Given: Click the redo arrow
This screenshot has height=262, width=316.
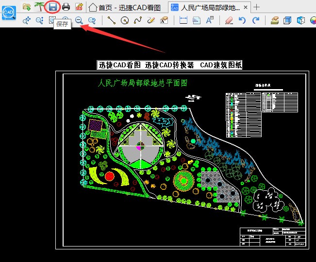Looking at the screenshot, I should [x=255, y=20].
